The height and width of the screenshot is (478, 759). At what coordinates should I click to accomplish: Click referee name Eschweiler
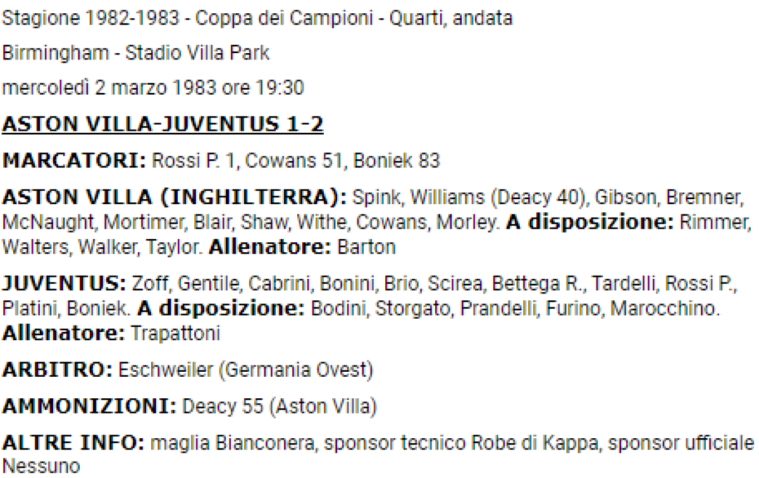[166, 369]
